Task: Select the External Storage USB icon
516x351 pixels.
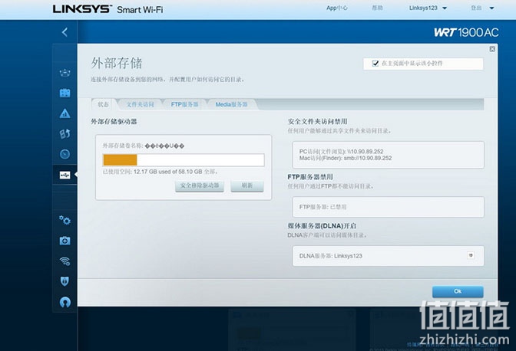Action: (64, 175)
